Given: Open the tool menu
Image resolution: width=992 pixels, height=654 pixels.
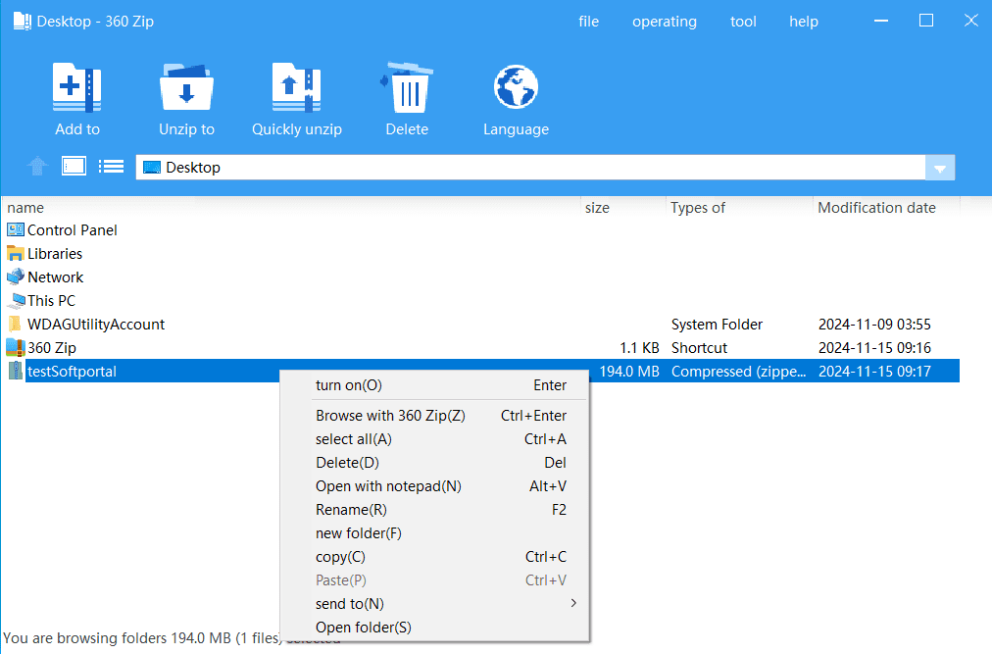Looking at the screenshot, I should pos(743,22).
